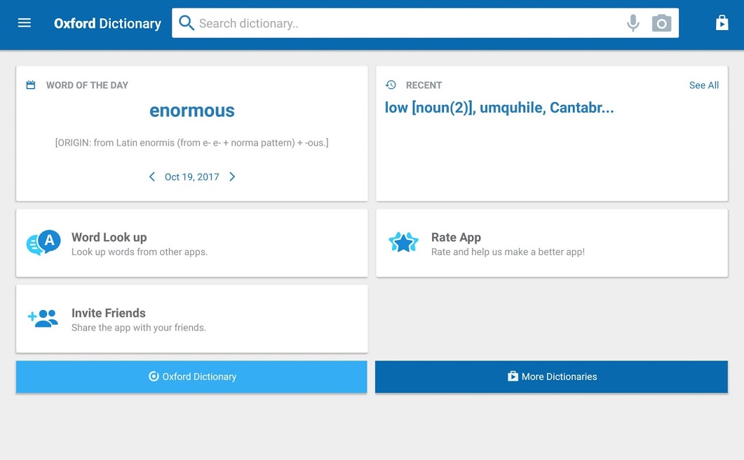The width and height of the screenshot is (744, 460).
Task: Click the Oct 19, 2017 date label
Action: pos(191,177)
